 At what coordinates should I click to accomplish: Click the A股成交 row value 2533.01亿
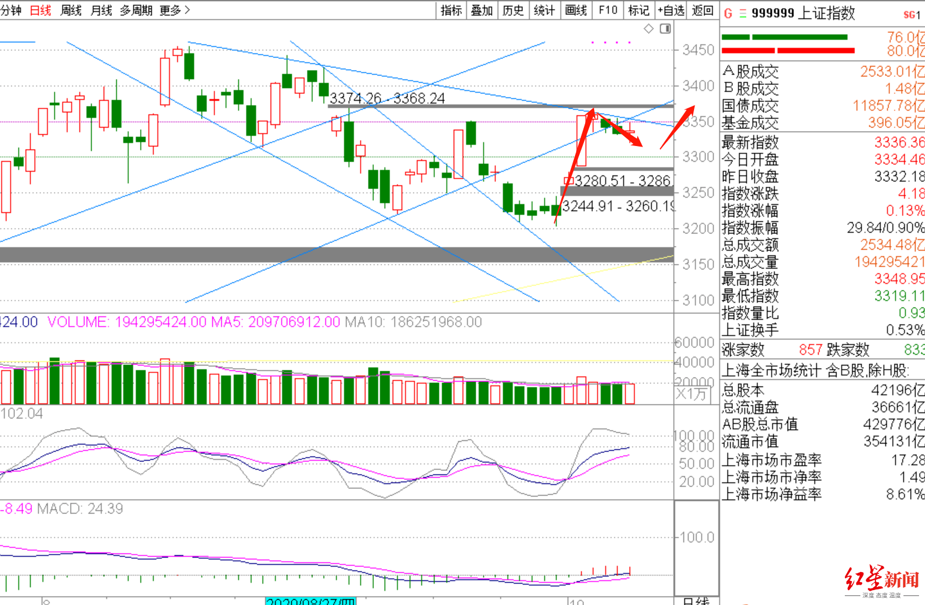click(892, 72)
